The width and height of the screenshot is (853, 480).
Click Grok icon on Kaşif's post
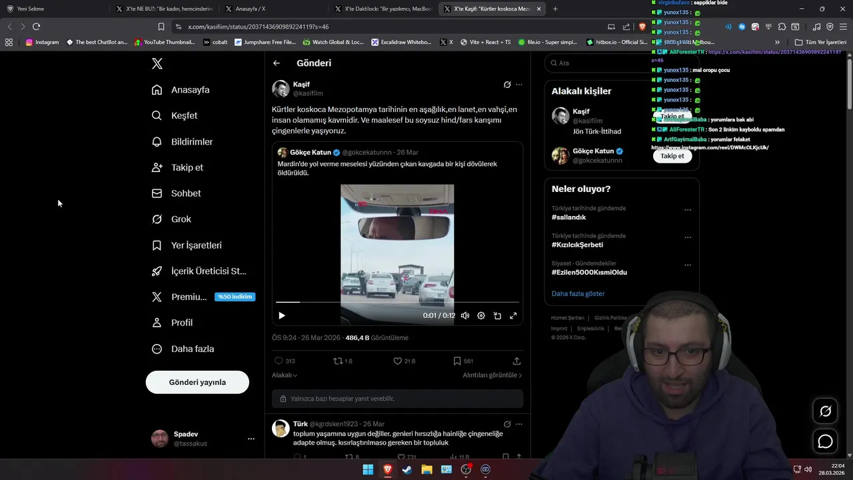(507, 85)
